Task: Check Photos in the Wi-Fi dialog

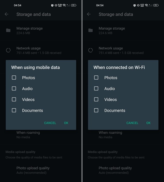Action: (96, 77)
